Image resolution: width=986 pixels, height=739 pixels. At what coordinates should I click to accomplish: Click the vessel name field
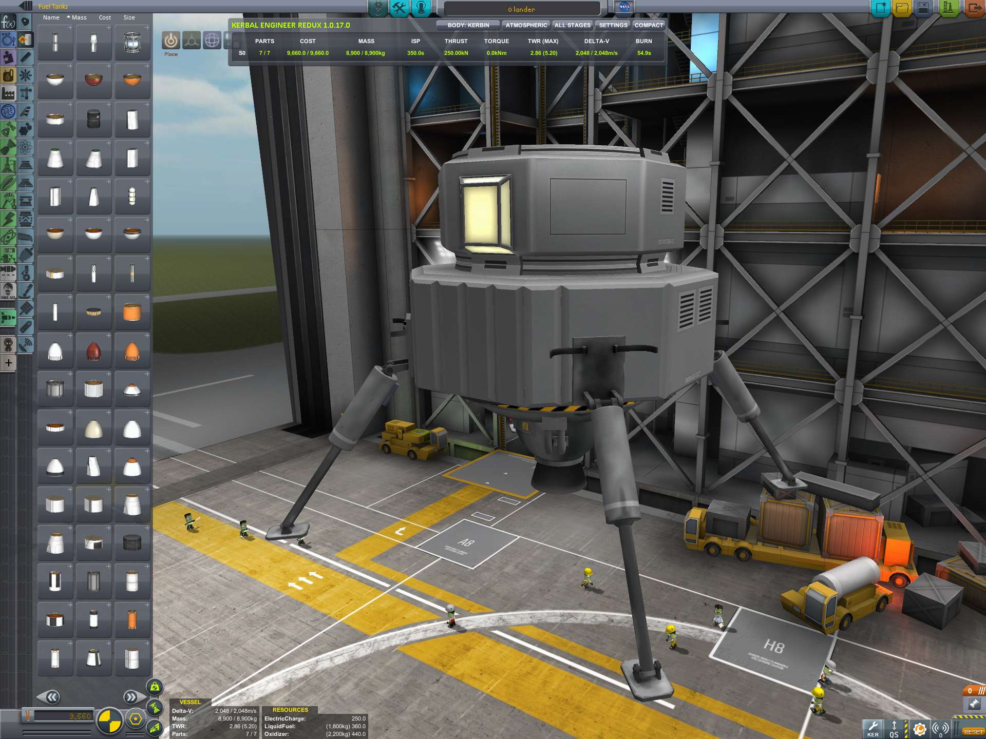pos(521,9)
